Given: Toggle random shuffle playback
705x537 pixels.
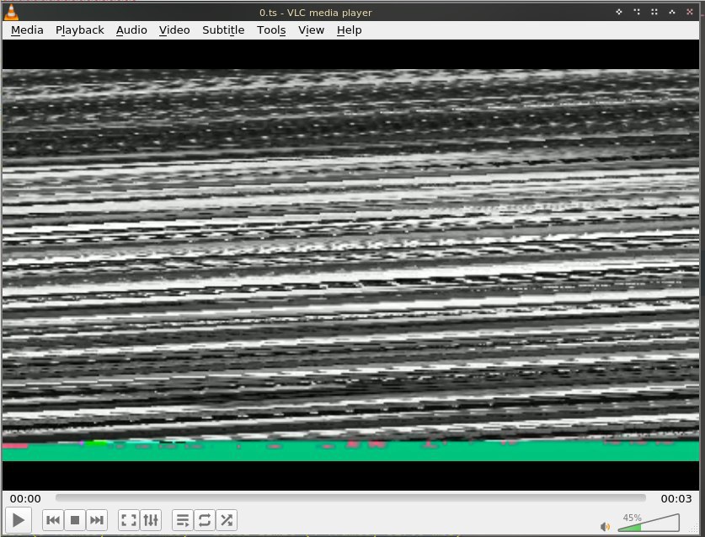Looking at the screenshot, I should pos(227,520).
